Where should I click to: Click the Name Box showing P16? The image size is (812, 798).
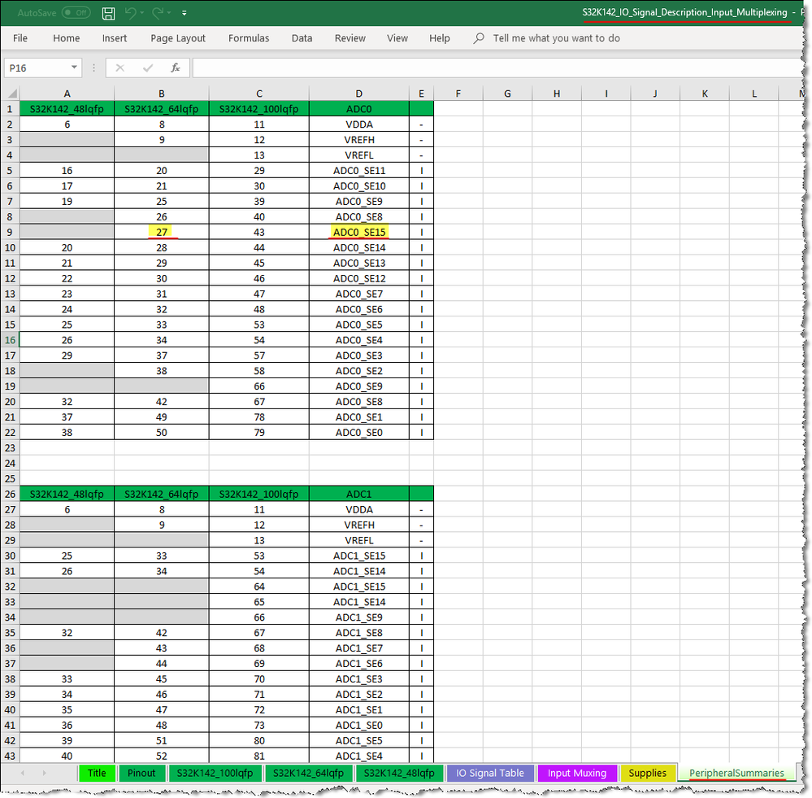click(x=37, y=68)
